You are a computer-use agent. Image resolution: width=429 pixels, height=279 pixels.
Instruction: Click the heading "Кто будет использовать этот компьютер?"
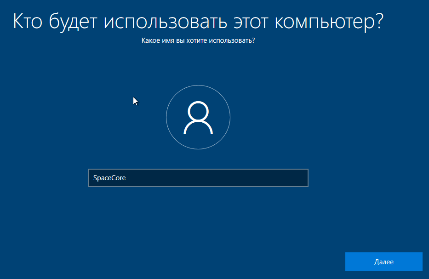coord(198,22)
